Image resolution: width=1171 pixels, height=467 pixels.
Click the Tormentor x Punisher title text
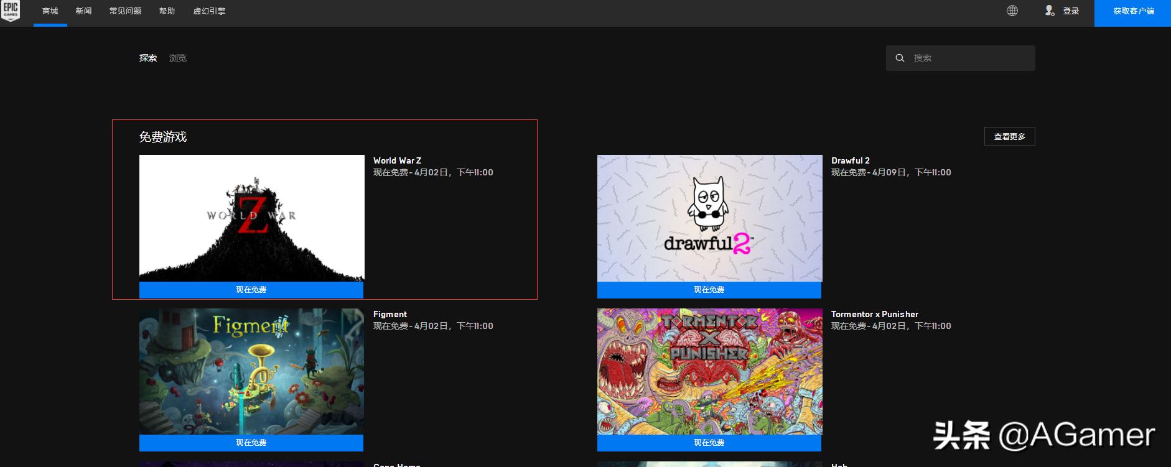[x=875, y=314]
